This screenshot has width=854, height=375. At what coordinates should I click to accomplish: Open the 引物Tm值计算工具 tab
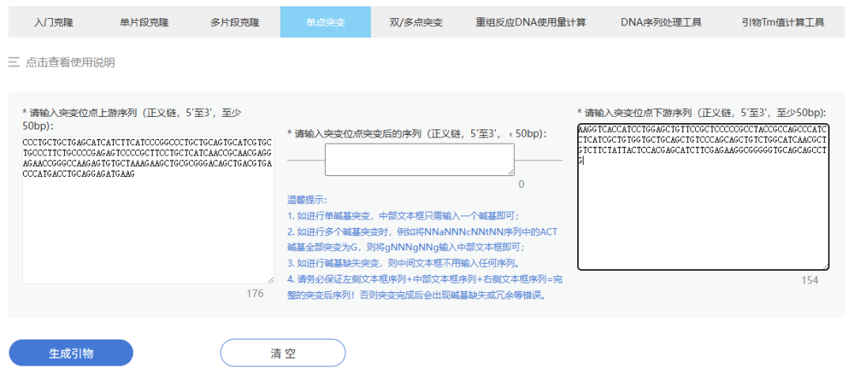point(783,22)
